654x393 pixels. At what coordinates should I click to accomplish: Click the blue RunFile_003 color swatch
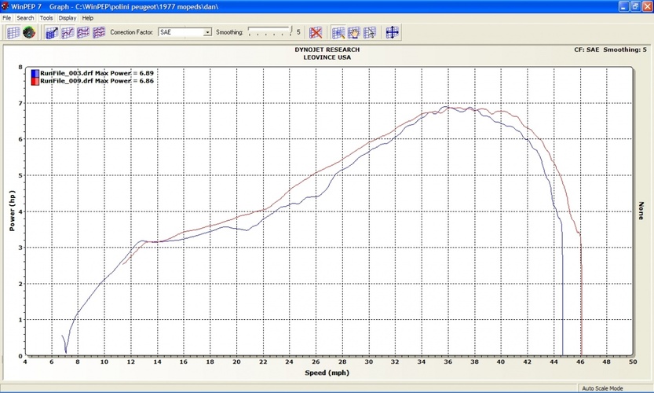coord(35,72)
